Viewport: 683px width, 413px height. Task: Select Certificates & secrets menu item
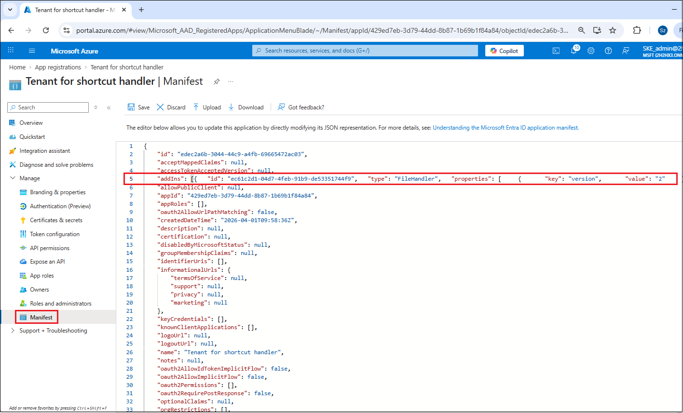56,220
